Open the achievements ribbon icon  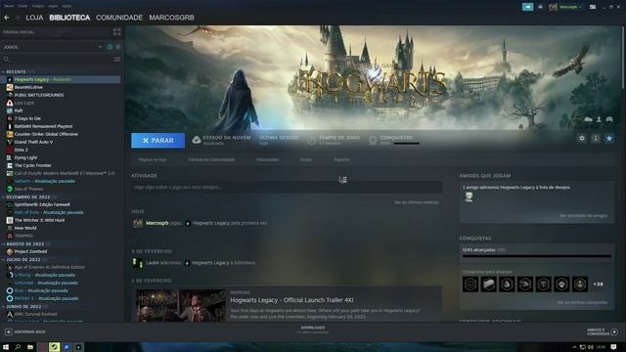pyautogui.click(x=373, y=140)
